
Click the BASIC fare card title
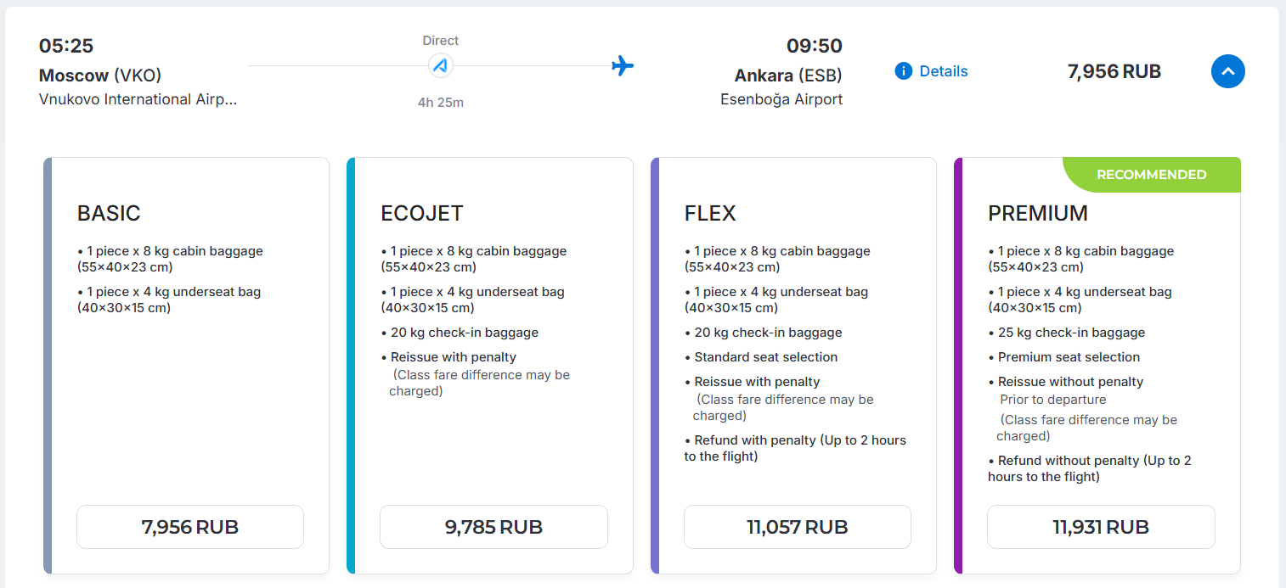point(109,213)
